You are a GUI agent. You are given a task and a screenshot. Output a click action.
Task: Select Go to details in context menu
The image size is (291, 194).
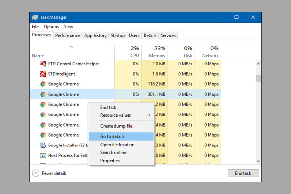point(112,137)
